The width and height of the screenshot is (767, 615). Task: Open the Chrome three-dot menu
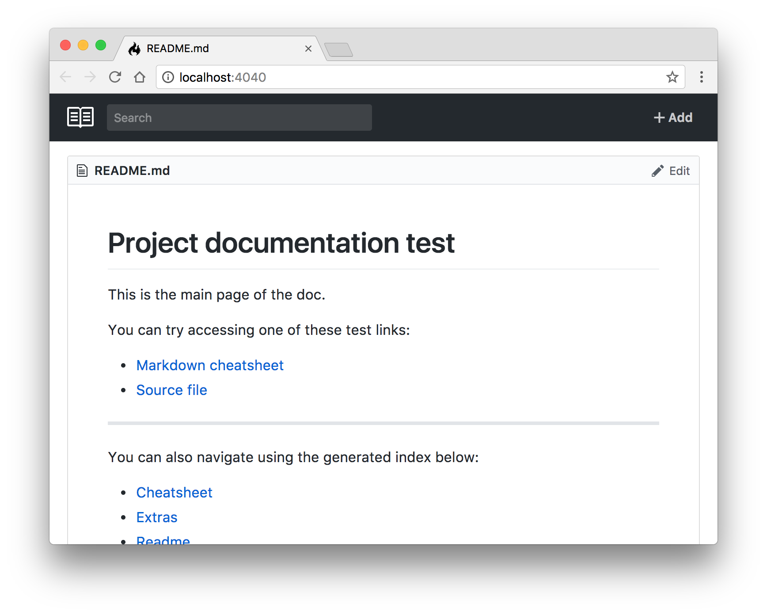[701, 77]
